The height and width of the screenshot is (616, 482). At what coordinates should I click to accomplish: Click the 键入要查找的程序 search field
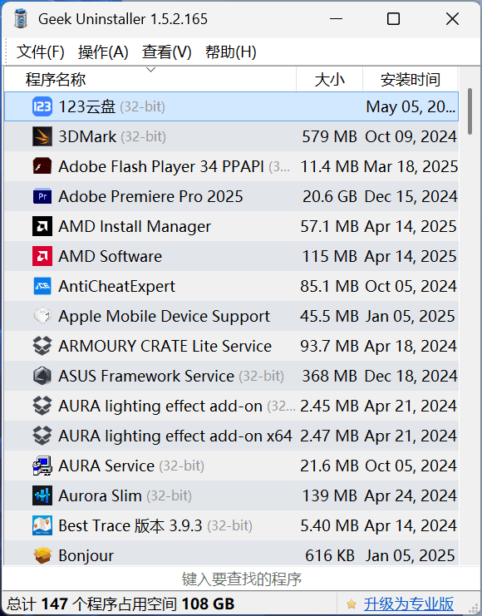pos(241,579)
